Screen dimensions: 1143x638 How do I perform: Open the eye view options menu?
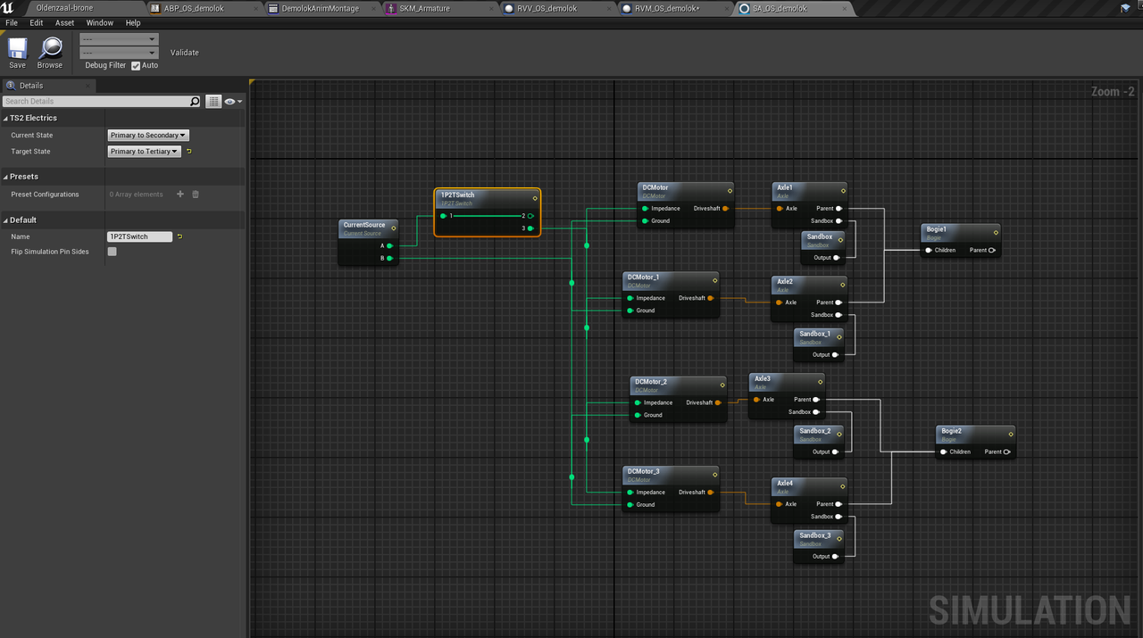click(x=234, y=102)
